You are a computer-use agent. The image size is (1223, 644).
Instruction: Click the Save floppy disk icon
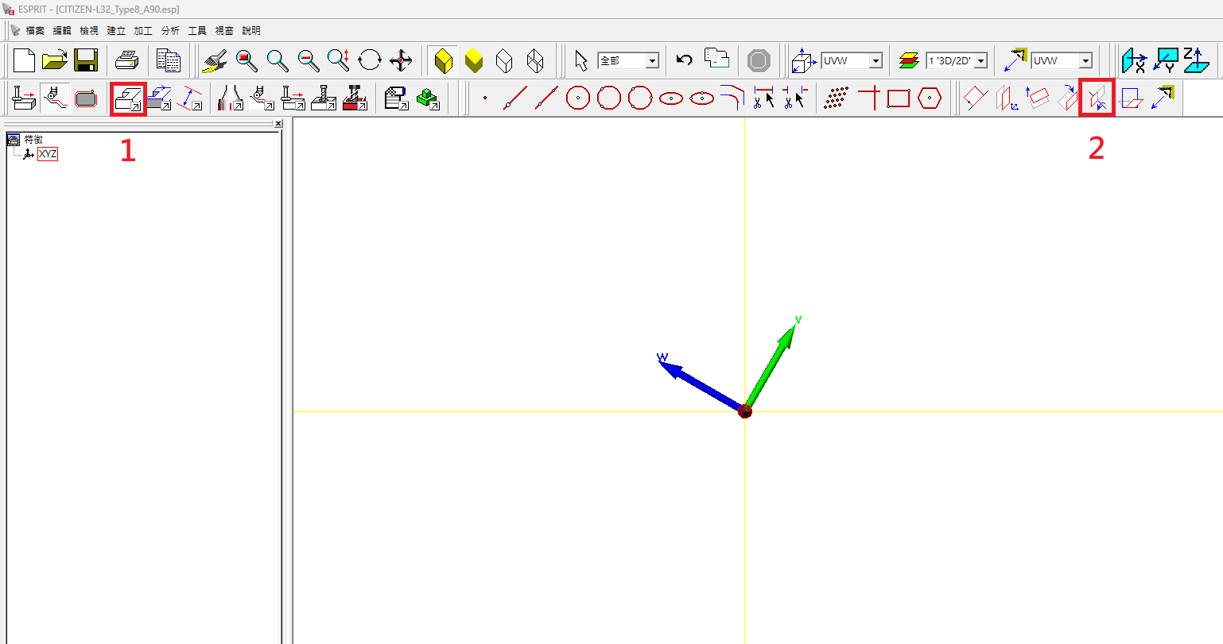[85, 60]
